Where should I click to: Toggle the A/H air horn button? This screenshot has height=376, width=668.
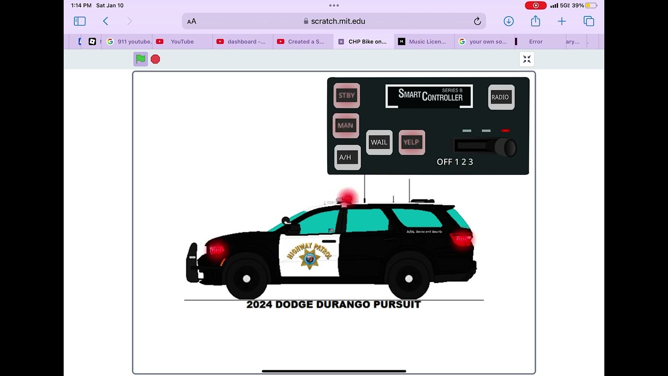tap(347, 157)
